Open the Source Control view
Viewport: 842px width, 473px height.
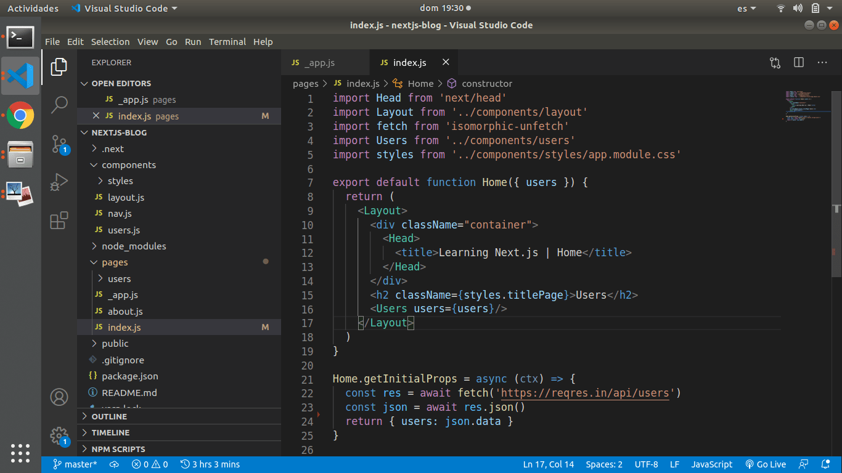coord(59,144)
